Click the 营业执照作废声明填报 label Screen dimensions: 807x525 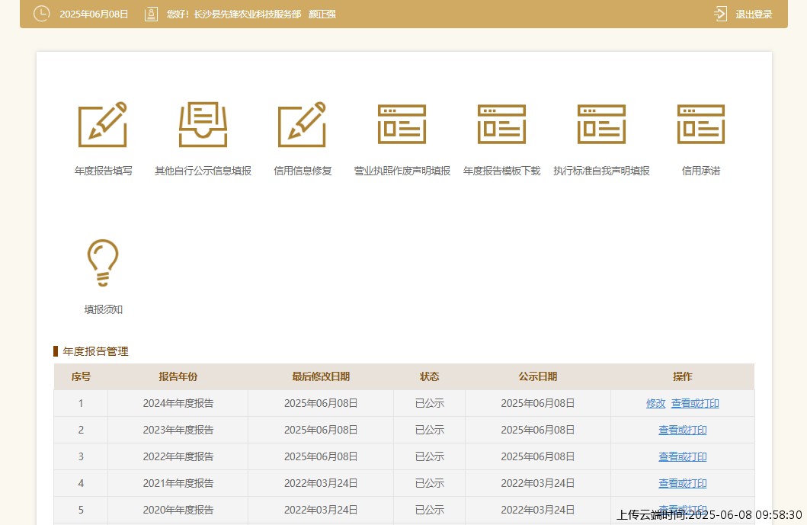[x=402, y=171]
